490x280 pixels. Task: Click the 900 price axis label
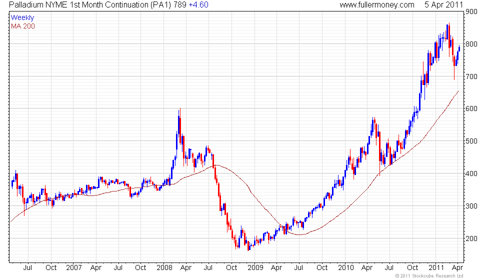click(x=471, y=12)
